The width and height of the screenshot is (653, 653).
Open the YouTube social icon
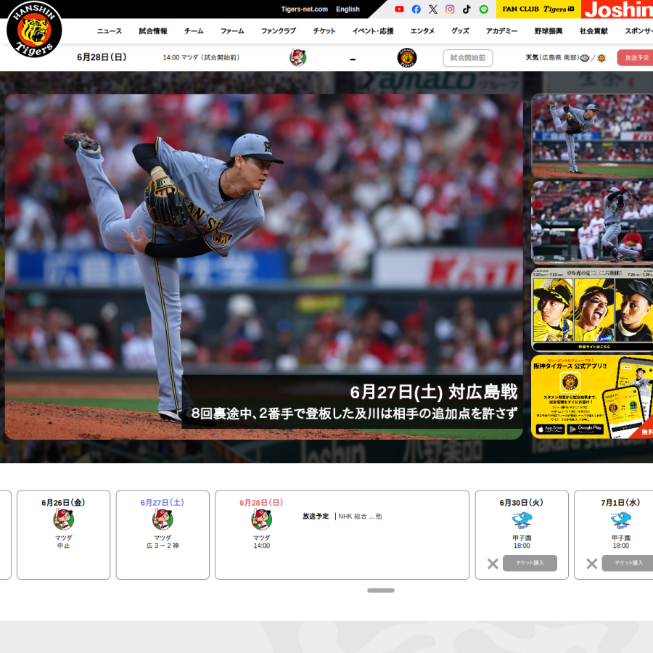click(x=399, y=9)
